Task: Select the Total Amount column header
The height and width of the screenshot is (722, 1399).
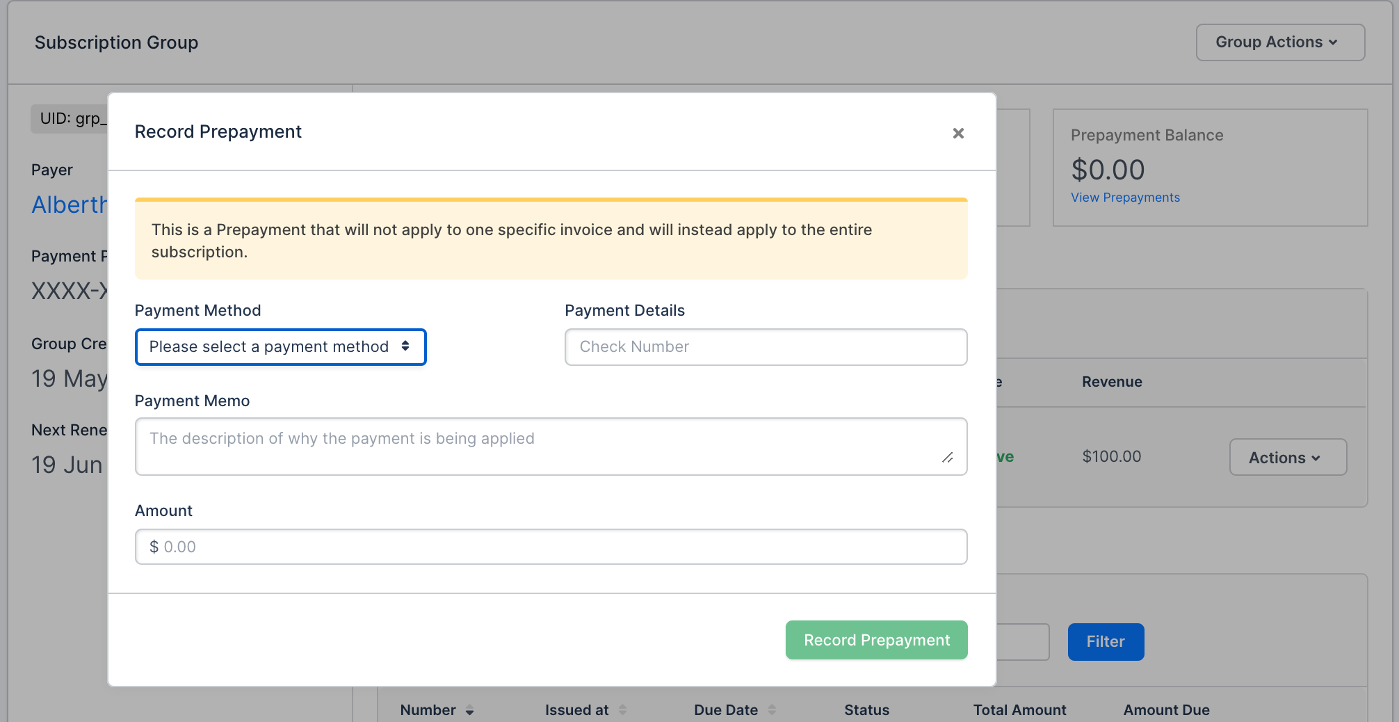Action: coord(1019,710)
